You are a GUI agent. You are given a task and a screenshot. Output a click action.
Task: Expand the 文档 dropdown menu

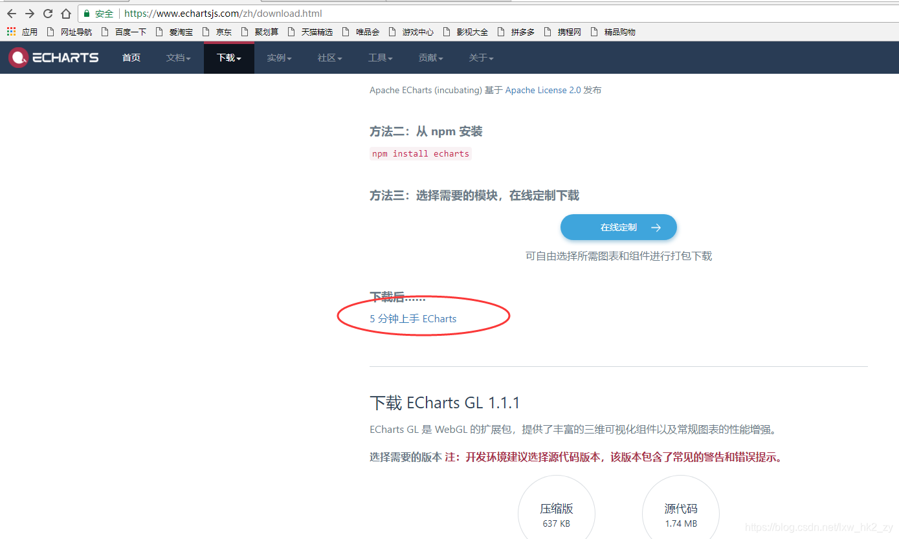click(x=179, y=58)
